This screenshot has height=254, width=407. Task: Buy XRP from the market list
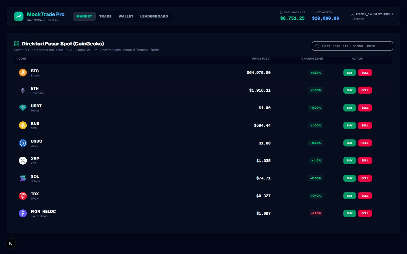tap(350, 161)
